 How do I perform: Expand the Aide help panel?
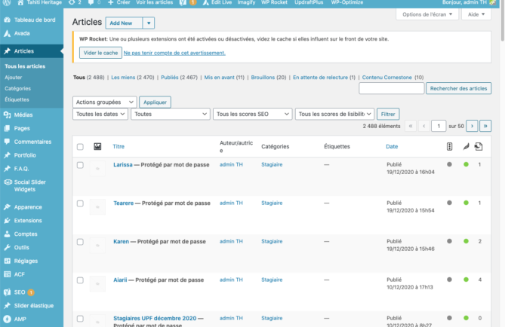pyautogui.click(x=476, y=14)
